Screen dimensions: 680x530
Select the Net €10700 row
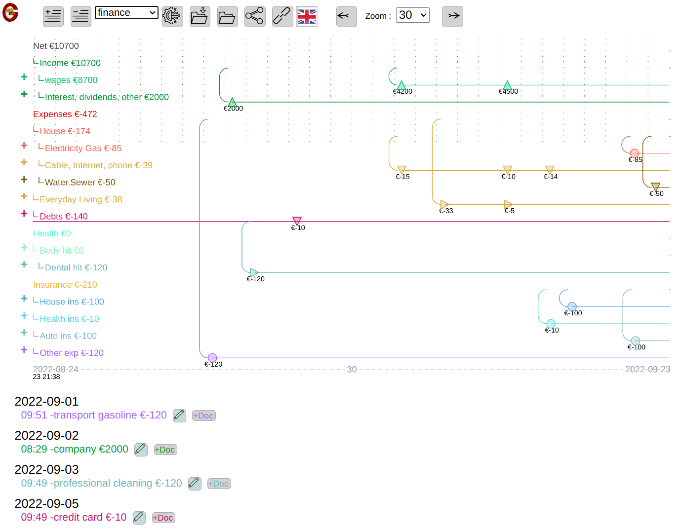(x=56, y=46)
